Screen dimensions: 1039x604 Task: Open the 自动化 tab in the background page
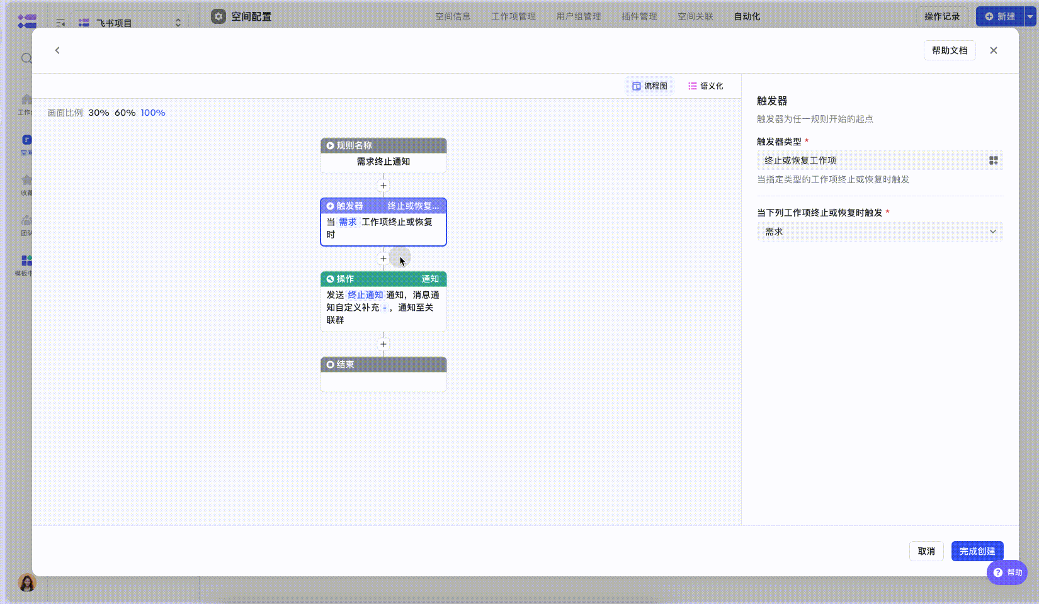(747, 16)
